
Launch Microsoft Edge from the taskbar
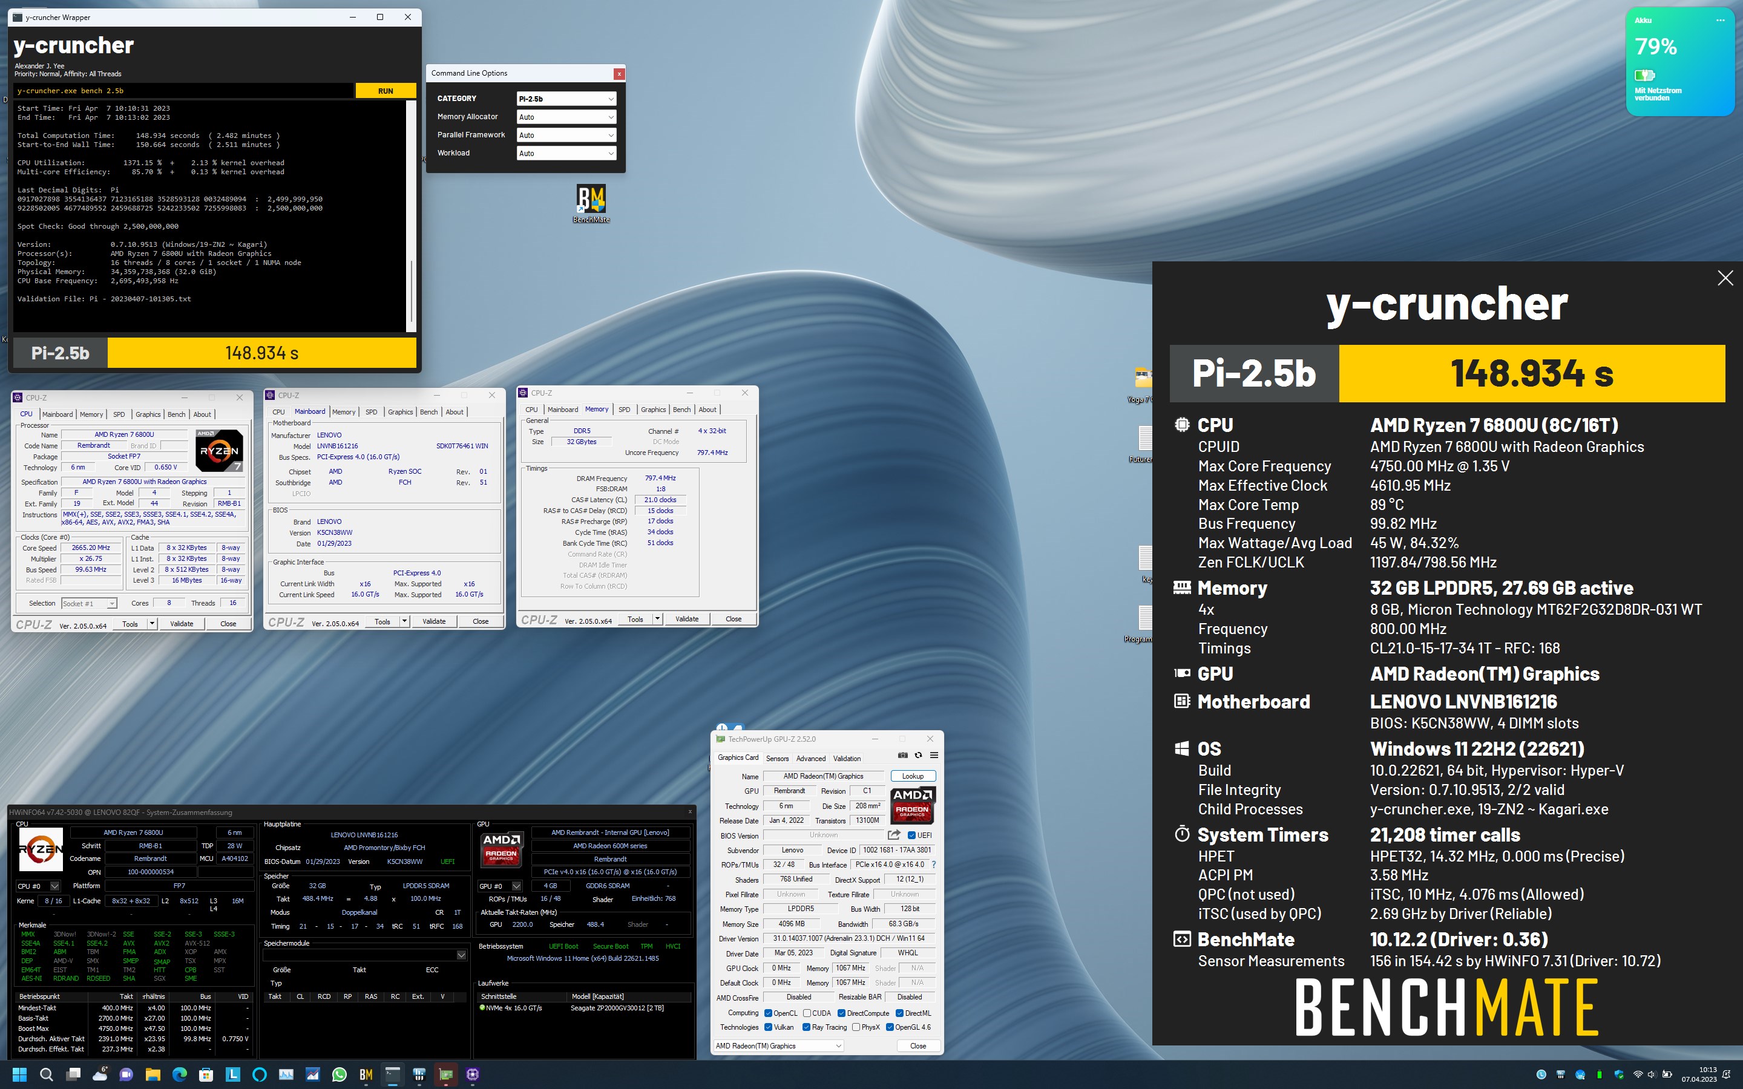(179, 1074)
